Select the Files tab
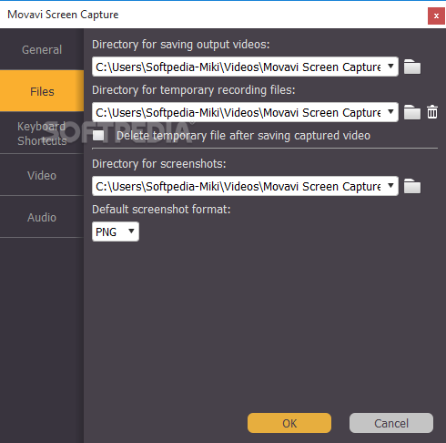446x443 pixels. 42,91
